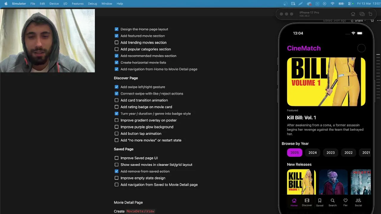This screenshot has height=214, width=381.
Task: Click the Notion menu bar icon
Action: click(317, 4)
